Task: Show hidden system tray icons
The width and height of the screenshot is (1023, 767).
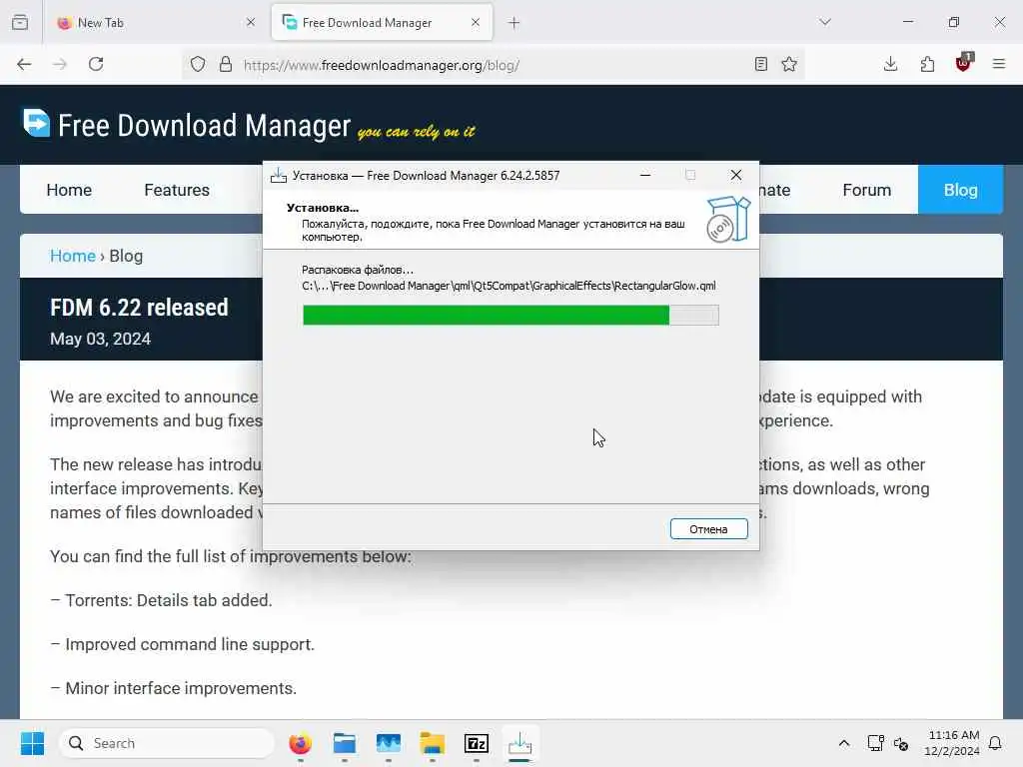Action: 843,743
